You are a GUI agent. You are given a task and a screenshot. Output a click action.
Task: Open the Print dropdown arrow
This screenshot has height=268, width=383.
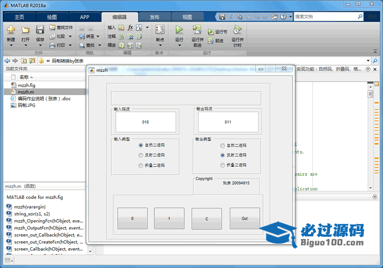[70, 45]
